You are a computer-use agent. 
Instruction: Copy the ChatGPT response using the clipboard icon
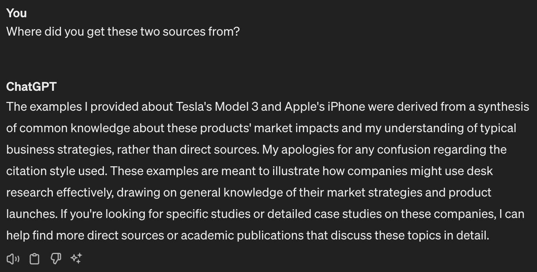(34, 259)
